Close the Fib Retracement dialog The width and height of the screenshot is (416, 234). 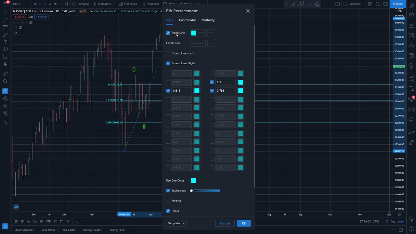pyautogui.click(x=248, y=11)
